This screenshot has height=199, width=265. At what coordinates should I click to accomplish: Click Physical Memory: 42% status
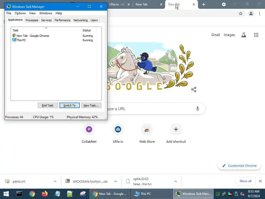point(82,117)
